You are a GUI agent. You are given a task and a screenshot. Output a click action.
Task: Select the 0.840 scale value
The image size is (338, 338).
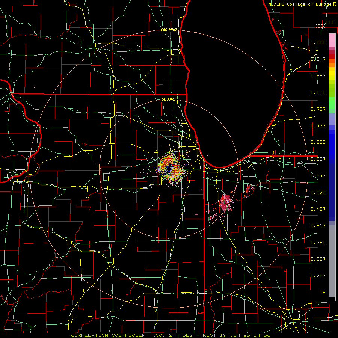[318, 92]
